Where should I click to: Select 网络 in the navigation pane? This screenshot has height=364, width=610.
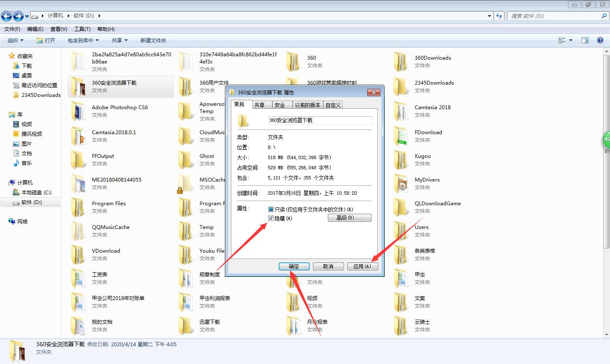(22, 221)
